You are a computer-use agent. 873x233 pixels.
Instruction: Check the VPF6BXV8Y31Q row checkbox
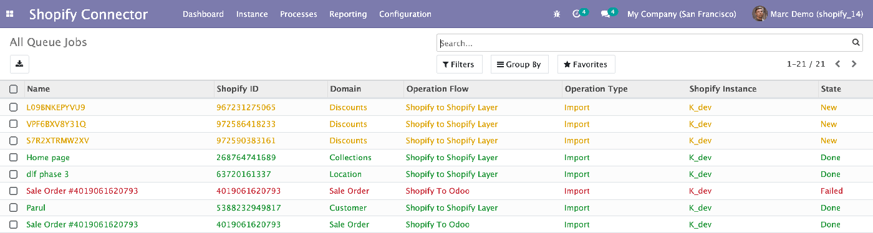point(13,124)
